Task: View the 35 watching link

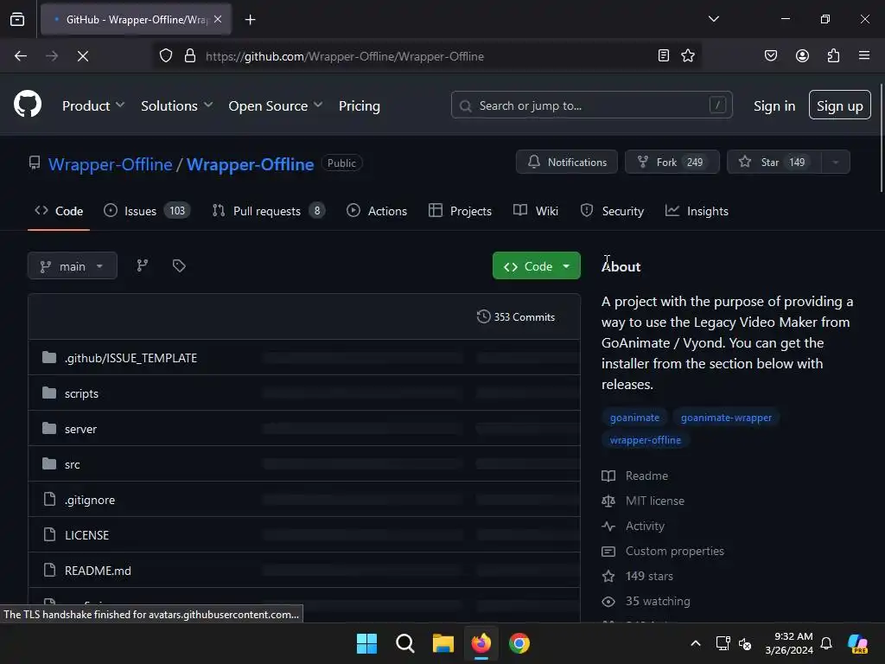Action: click(x=646, y=602)
